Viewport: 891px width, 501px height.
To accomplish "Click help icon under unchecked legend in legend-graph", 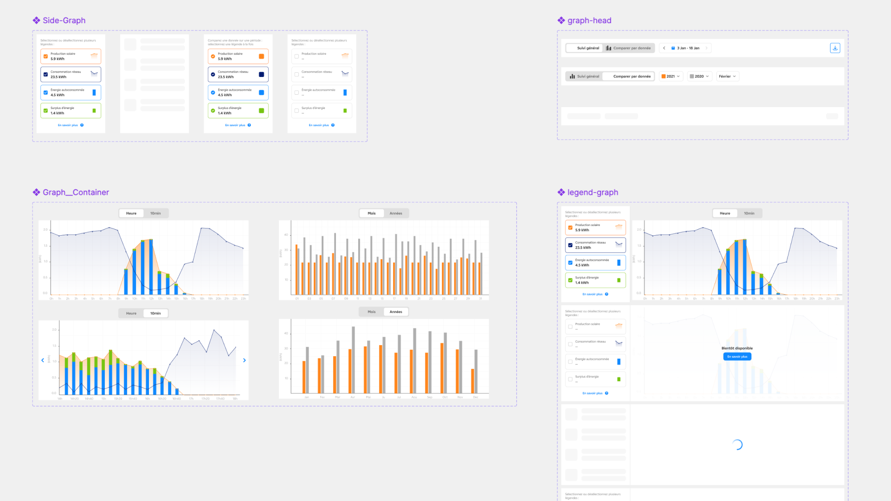I will coord(607,393).
